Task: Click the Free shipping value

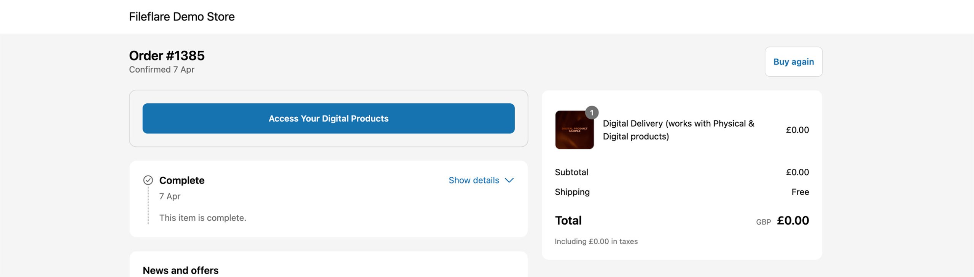Action: pos(800,192)
